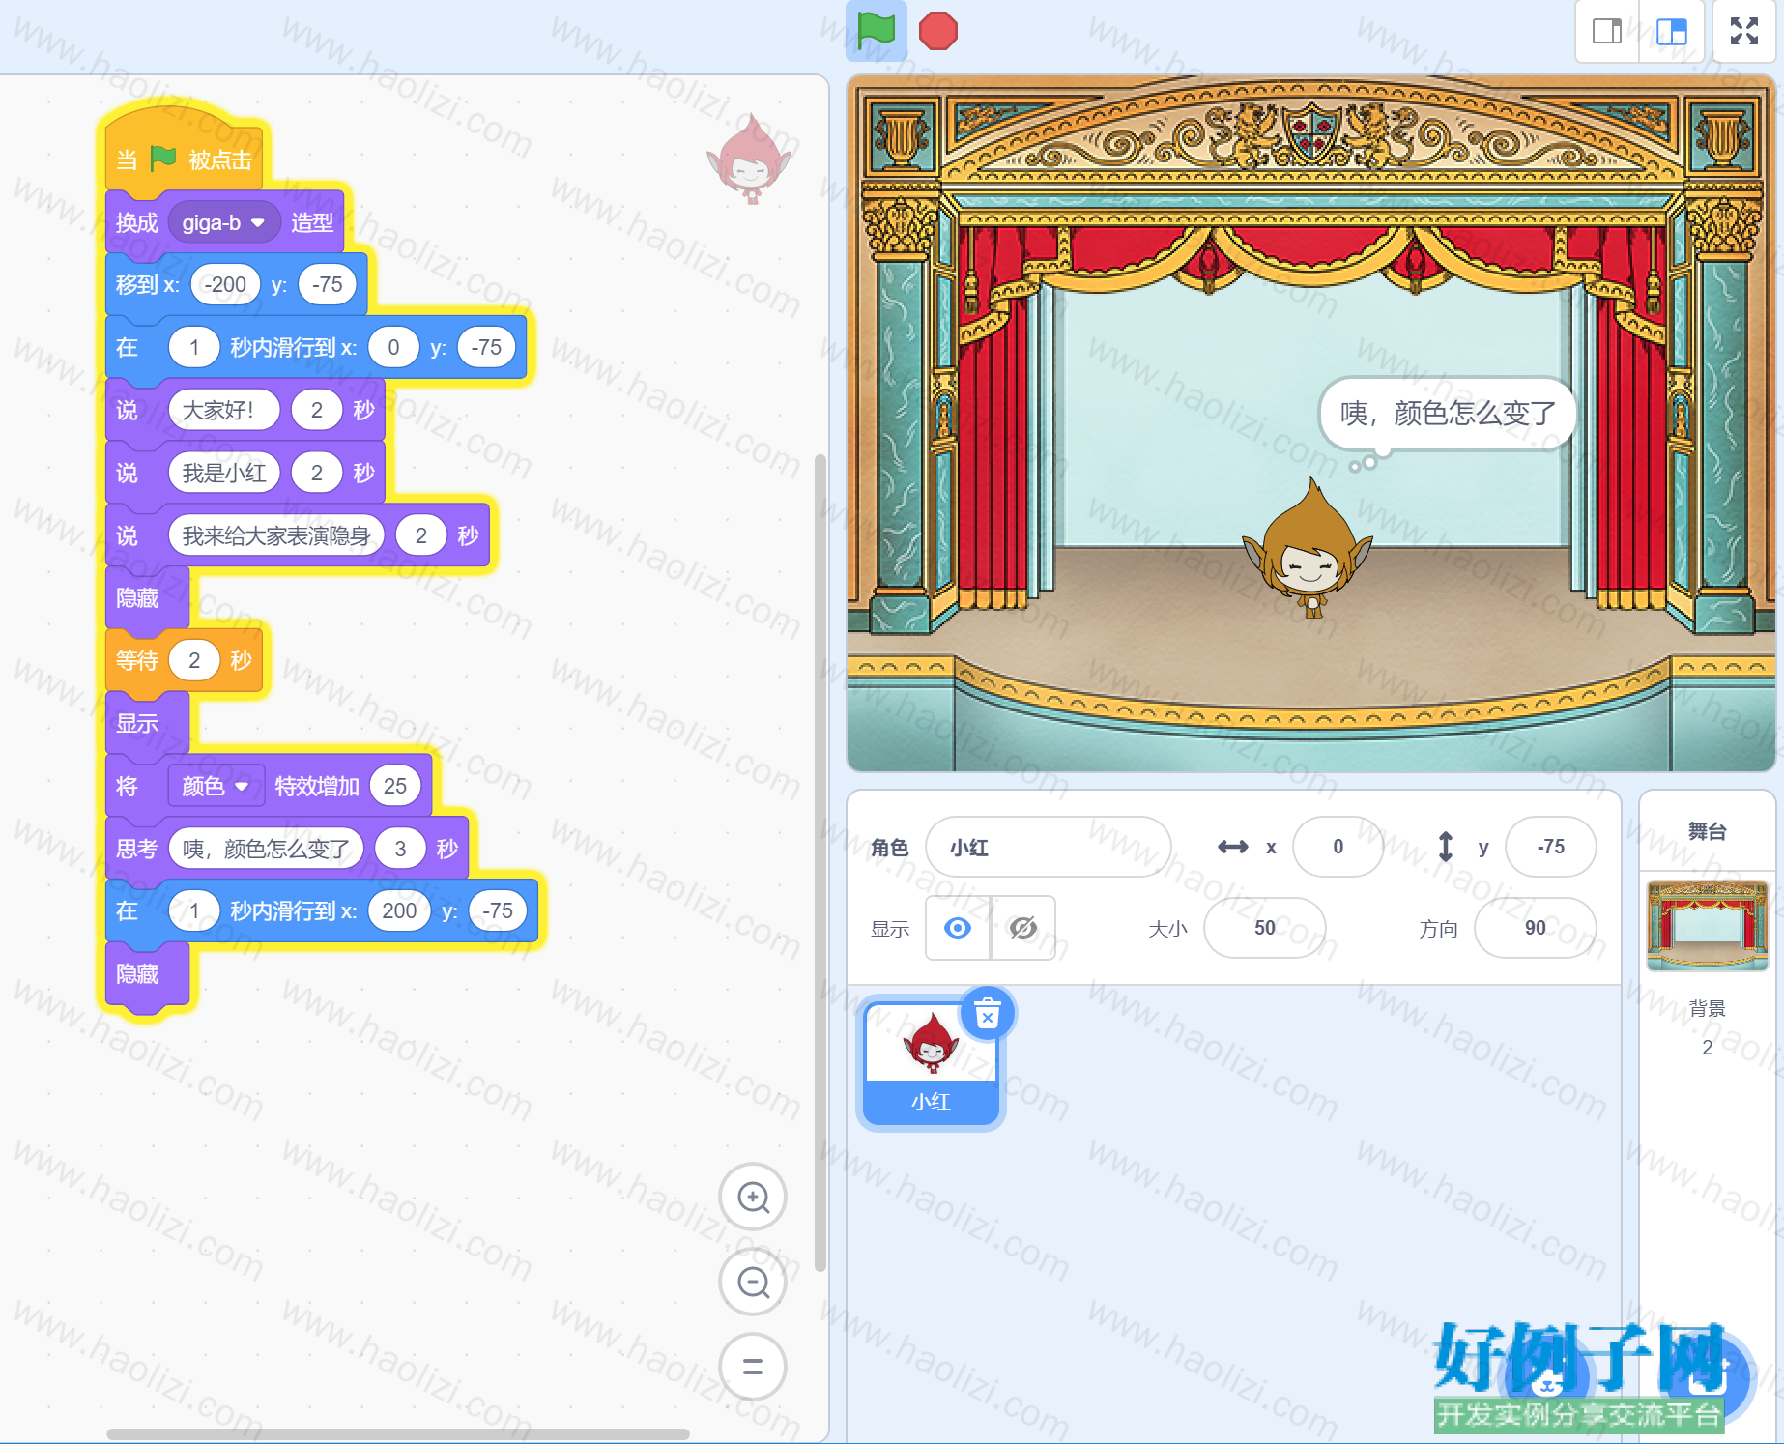Switch to large stage layout

tap(1672, 31)
